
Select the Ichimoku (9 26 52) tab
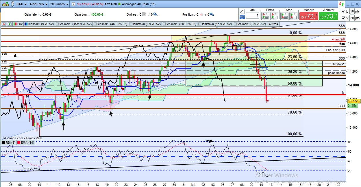(39, 24)
